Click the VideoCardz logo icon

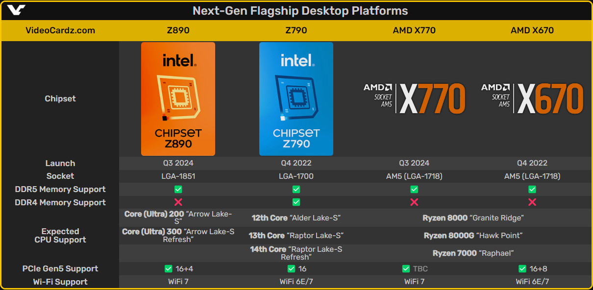coord(16,10)
